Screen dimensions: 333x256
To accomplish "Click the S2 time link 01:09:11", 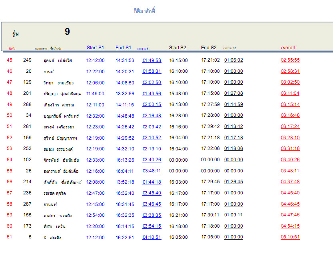I will (233, 215).
